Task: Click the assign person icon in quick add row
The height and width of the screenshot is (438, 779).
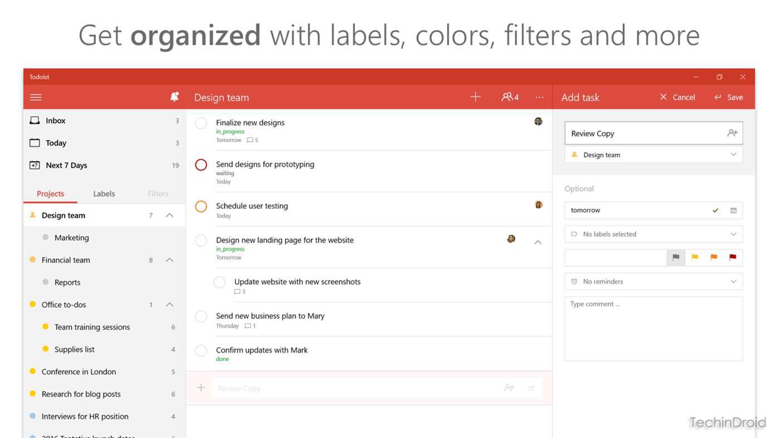Action: (509, 388)
